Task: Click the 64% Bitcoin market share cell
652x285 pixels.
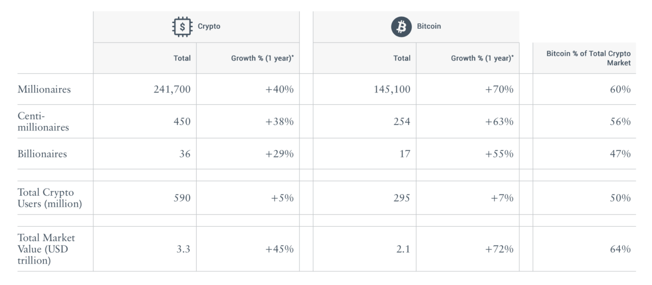Action: (620, 249)
